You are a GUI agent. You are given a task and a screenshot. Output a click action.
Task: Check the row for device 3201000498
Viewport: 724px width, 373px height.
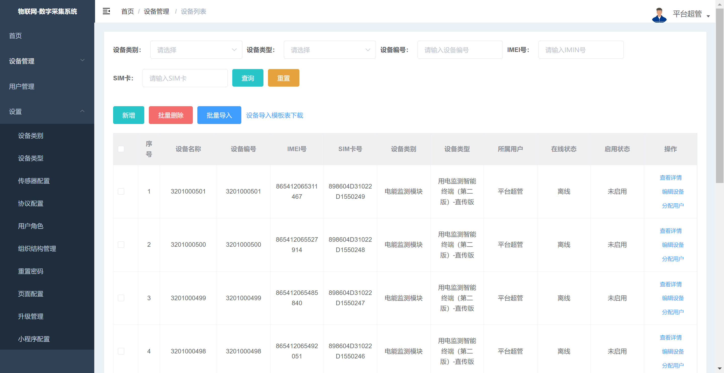click(121, 351)
